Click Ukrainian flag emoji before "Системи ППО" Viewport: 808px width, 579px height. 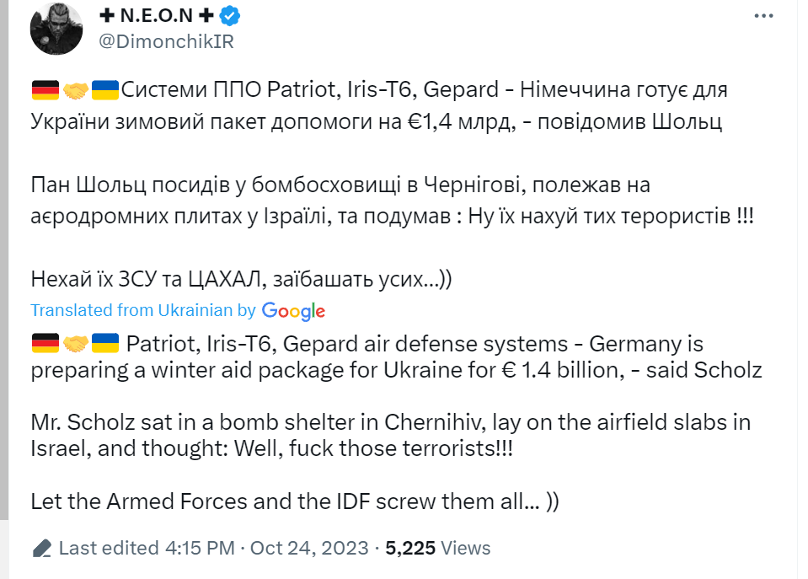105,90
